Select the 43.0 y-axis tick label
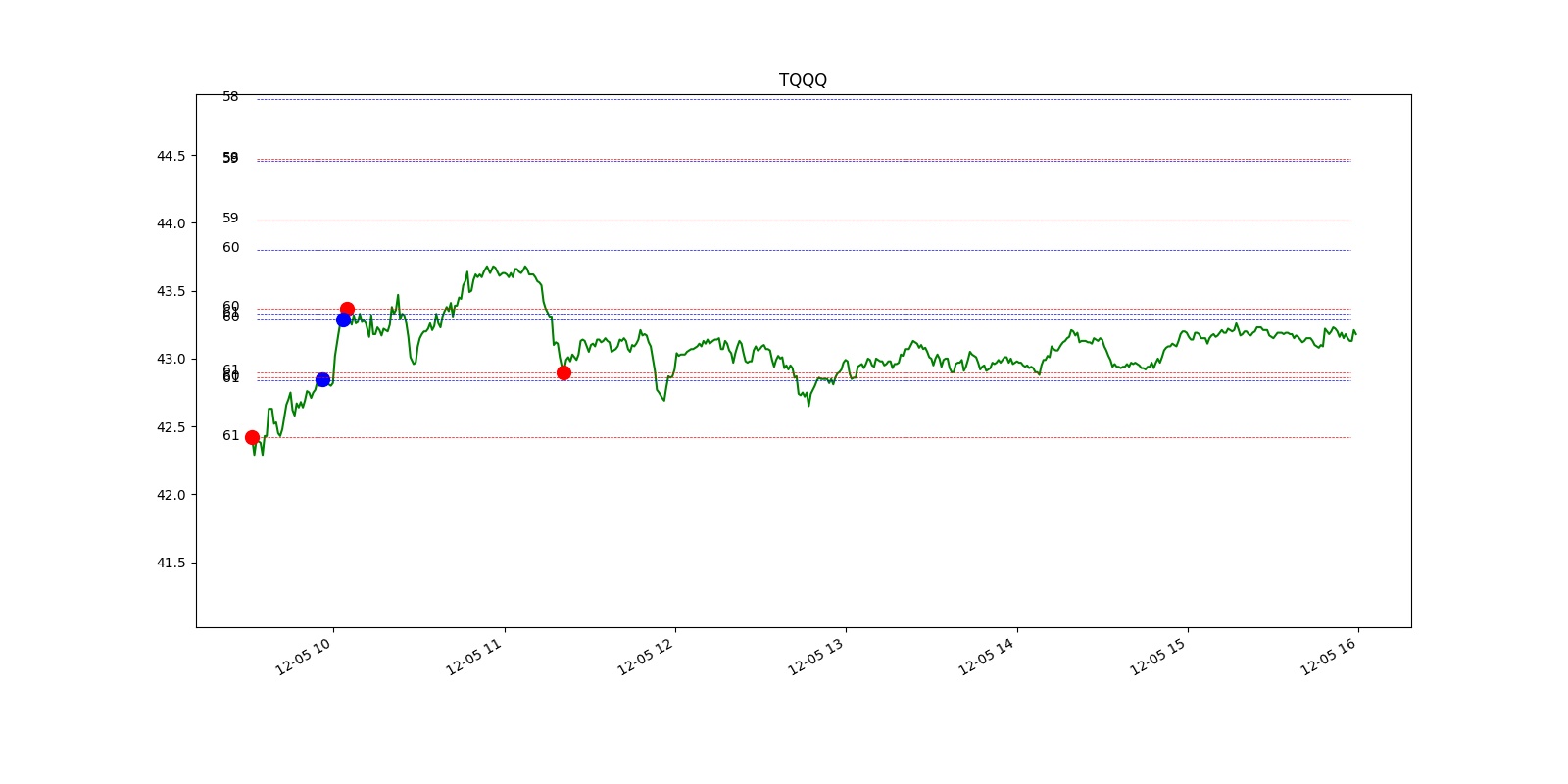The width and height of the screenshot is (1568, 784). pyautogui.click(x=171, y=360)
